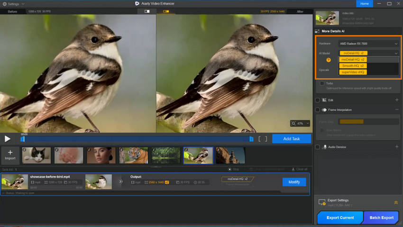The image size is (403, 227).
Task: Expand Export Settings with double chevron
Action: 396,203
